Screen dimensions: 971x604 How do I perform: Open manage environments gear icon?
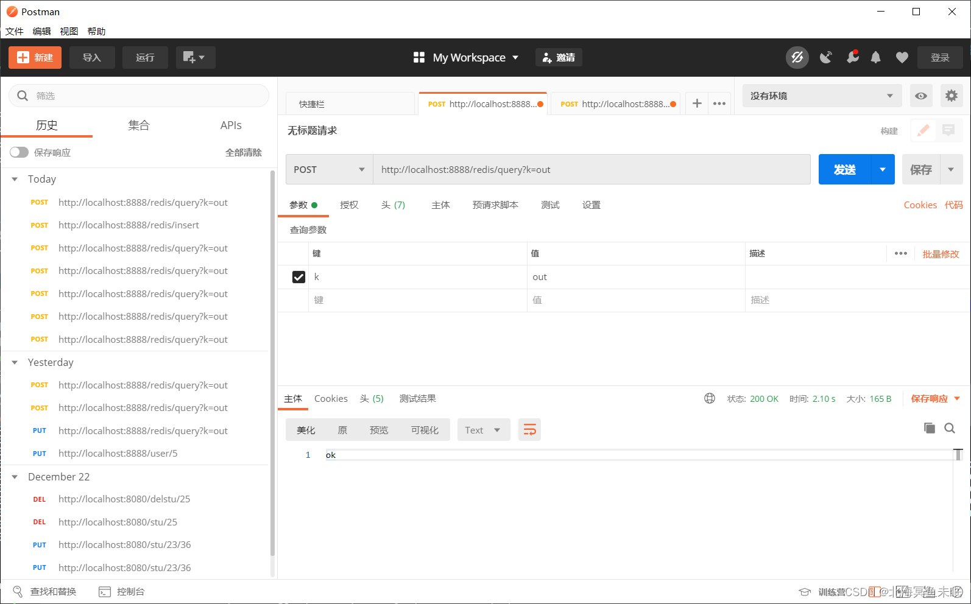(x=951, y=96)
